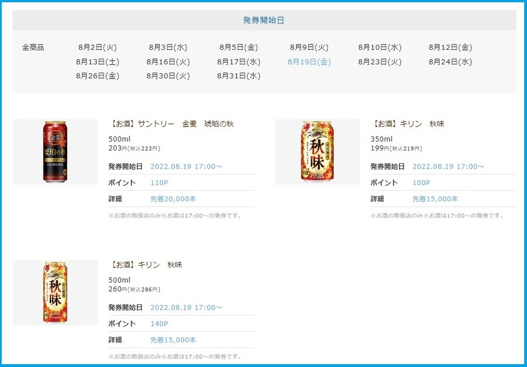Click the 110P points value

tap(159, 183)
